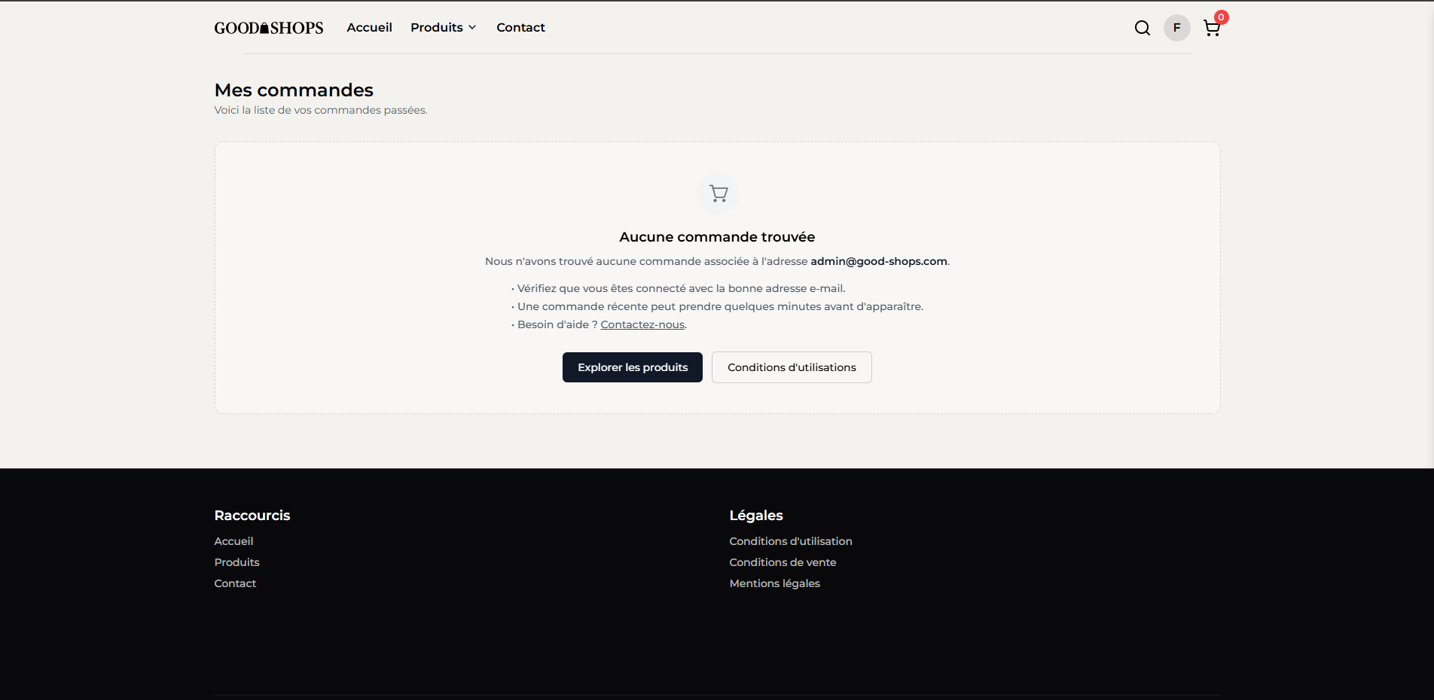The width and height of the screenshot is (1434, 700).
Task: Open the footer Contact shortcut
Action: point(235,583)
